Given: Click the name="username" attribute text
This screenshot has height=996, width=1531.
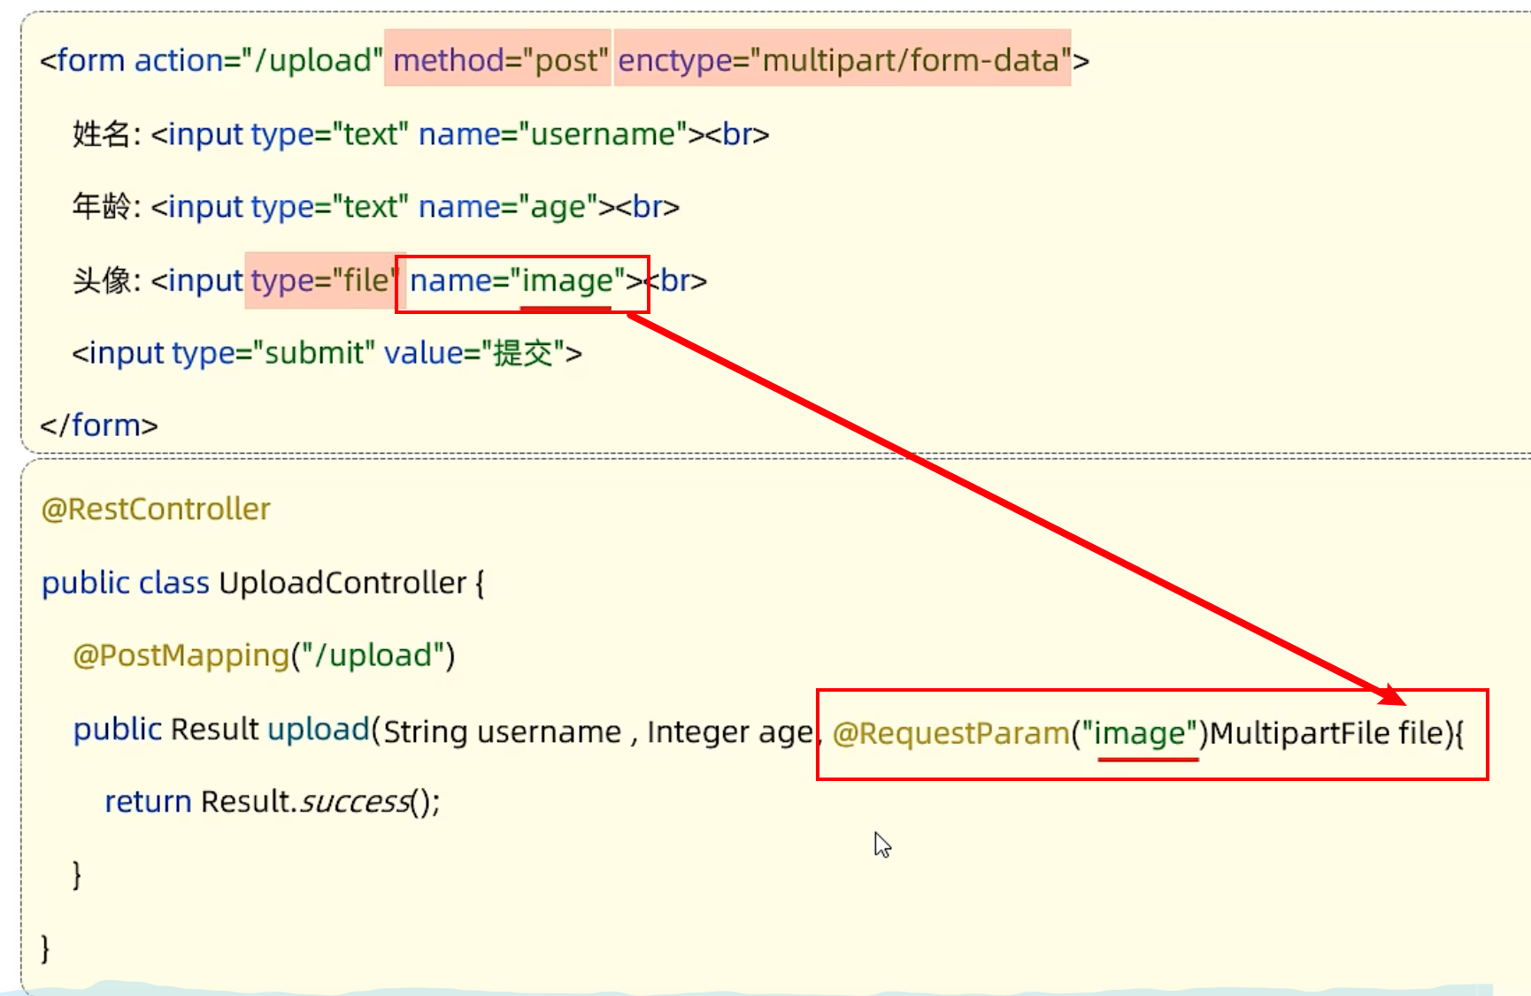Looking at the screenshot, I should coord(552,134).
